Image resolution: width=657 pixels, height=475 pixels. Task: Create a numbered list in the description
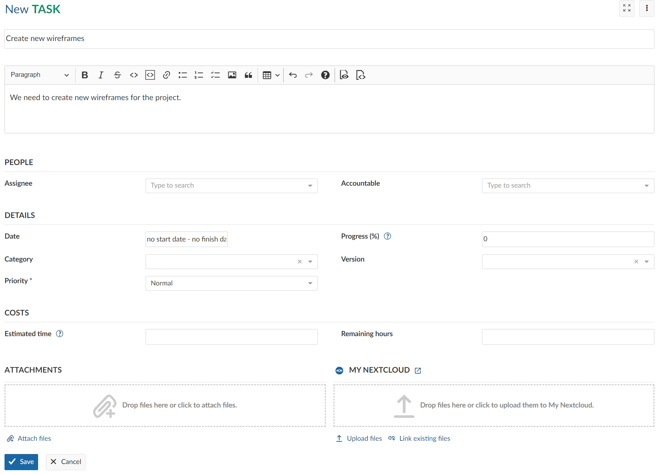pyautogui.click(x=199, y=75)
